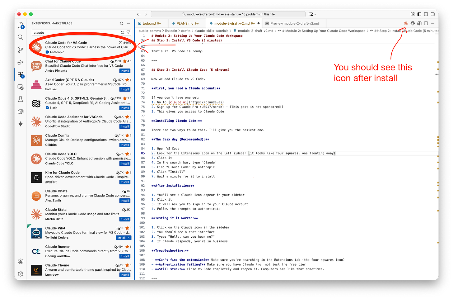Open Install dropdown arrow for Claude Pilot
The width and height of the screenshot is (453, 299).
[x=129, y=238]
